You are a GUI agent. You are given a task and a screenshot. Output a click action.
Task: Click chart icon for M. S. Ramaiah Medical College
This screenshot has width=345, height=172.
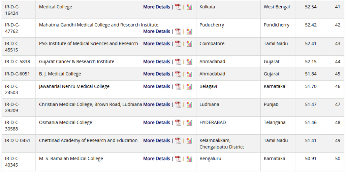(189, 159)
